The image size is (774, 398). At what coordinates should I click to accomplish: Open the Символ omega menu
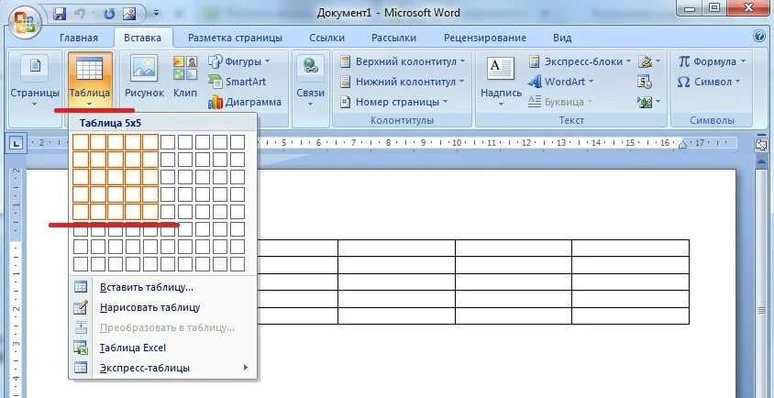click(709, 82)
